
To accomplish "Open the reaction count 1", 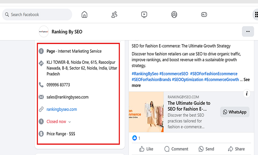I will 139,138.
